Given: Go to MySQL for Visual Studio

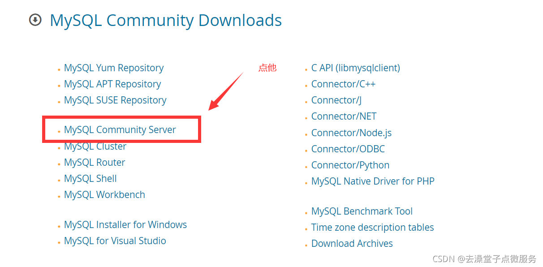Looking at the screenshot, I should (115, 241).
